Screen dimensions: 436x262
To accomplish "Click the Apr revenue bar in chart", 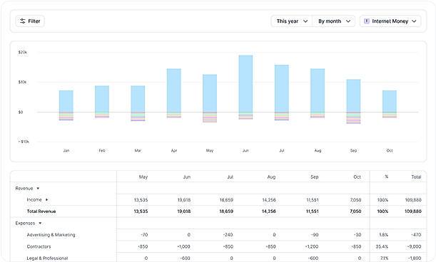I will 174,90.
